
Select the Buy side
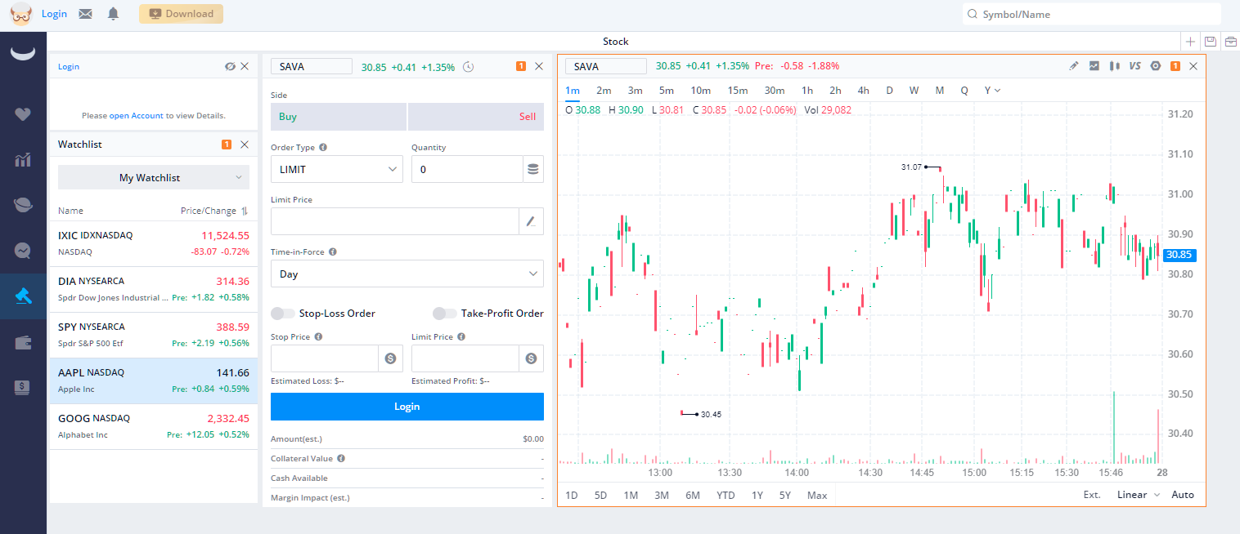(339, 117)
